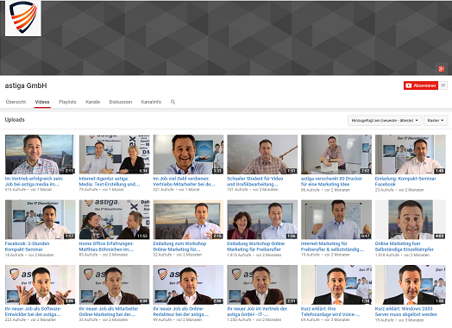Play the Facebook: 3-Stunden Kompakt-Seminar thumbnail

pyautogui.click(x=41, y=219)
